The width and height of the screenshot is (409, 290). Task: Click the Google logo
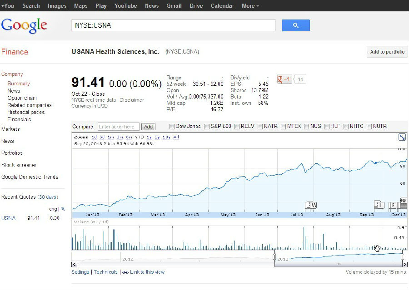click(x=24, y=26)
